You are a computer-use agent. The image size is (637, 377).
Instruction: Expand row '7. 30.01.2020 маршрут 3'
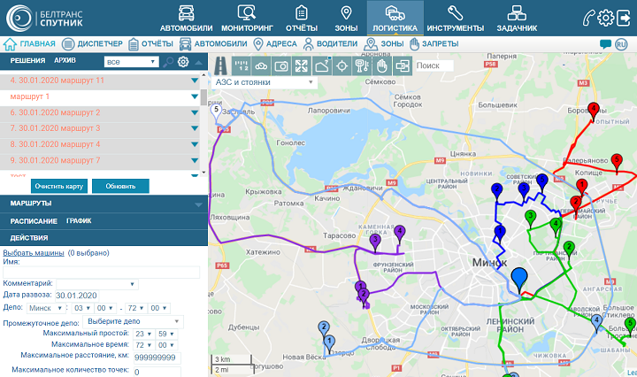[195, 128]
